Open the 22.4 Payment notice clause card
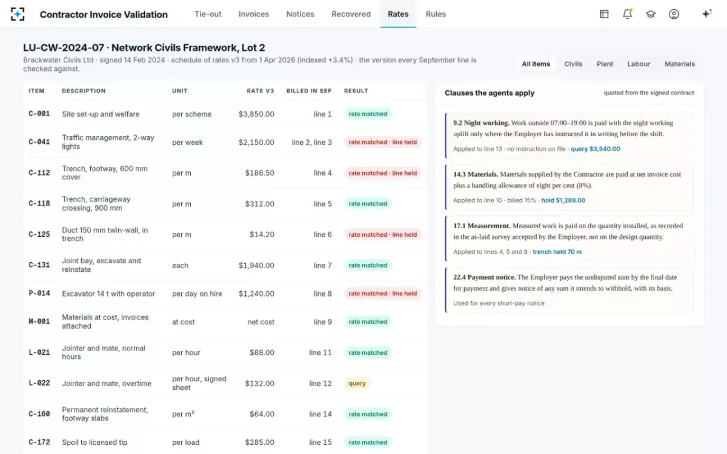This screenshot has width=727, height=454. click(569, 290)
